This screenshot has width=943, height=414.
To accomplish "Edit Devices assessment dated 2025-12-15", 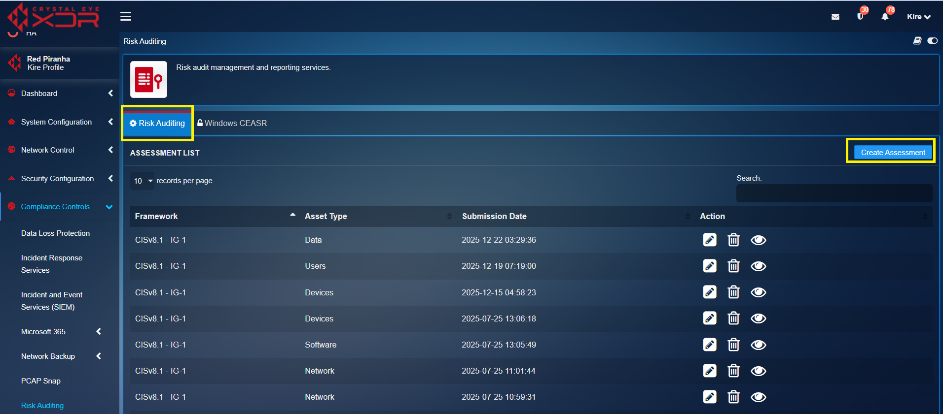I will click(710, 292).
